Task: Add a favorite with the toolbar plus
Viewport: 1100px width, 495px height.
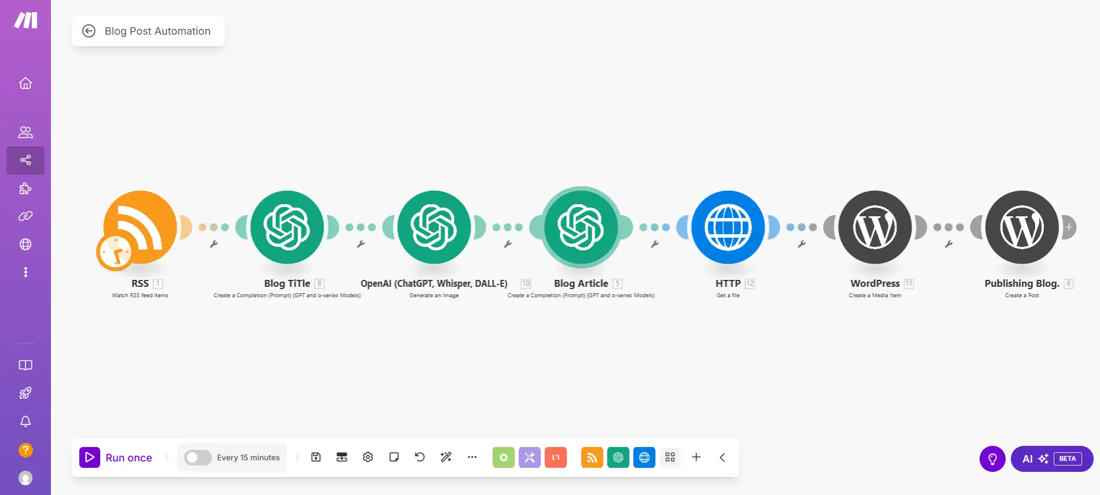Action: [x=696, y=457]
